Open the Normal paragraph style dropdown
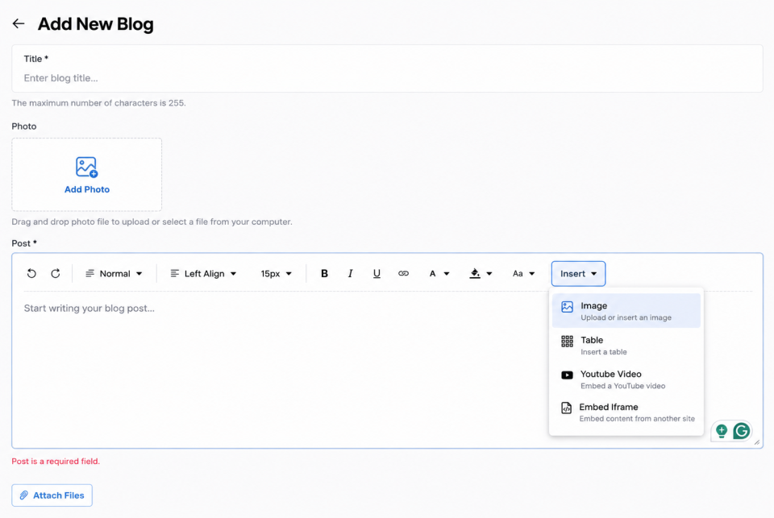 coord(114,273)
